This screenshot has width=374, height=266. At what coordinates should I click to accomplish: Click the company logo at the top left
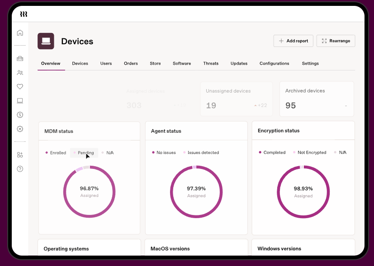pos(23,14)
